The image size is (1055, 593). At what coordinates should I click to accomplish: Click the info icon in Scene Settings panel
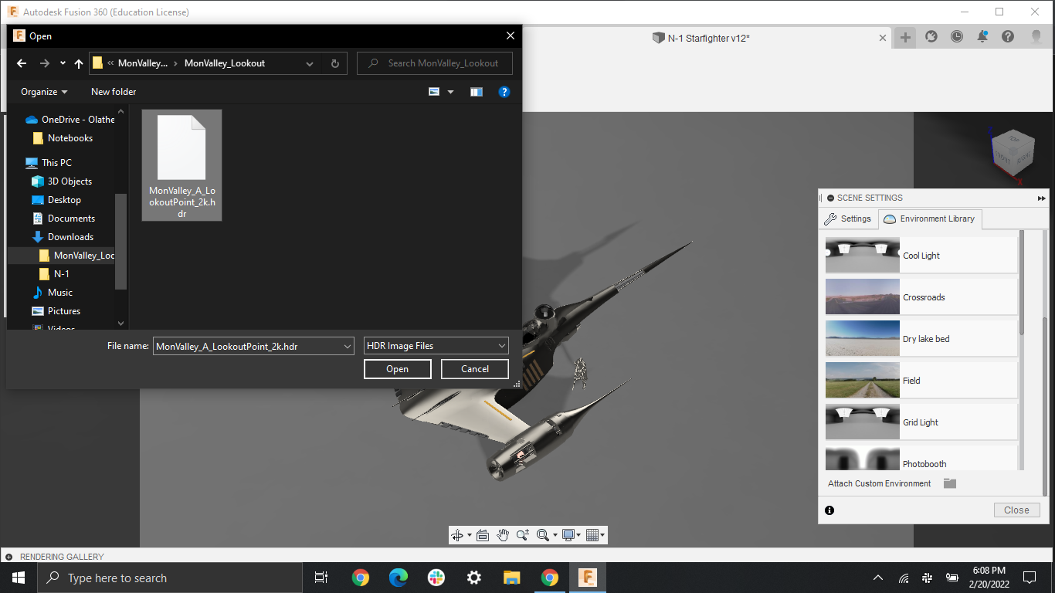click(829, 510)
